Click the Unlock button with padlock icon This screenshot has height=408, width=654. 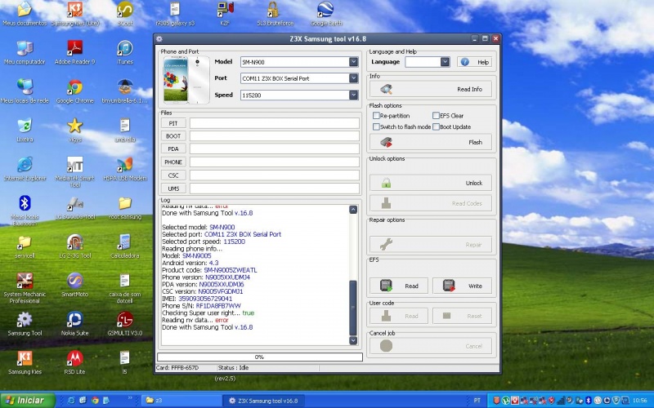coord(431,183)
